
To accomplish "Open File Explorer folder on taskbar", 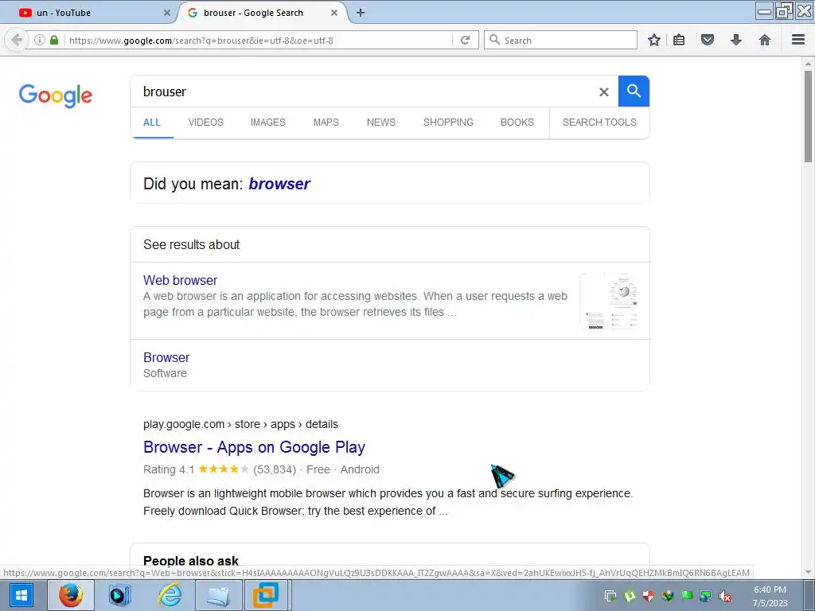I will pos(219,595).
